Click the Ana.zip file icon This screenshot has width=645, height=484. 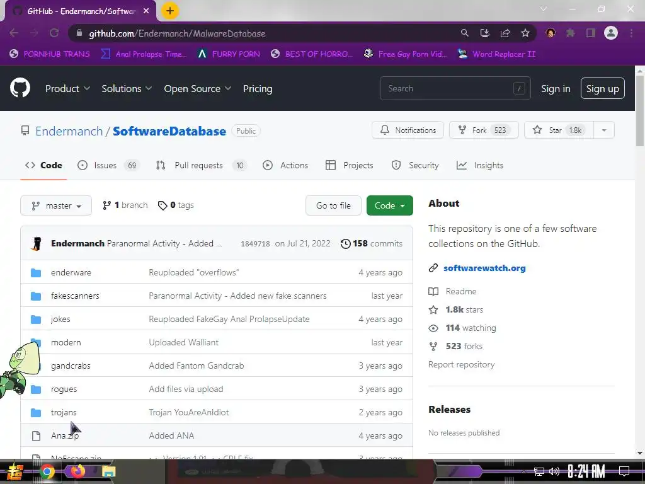[x=36, y=436]
